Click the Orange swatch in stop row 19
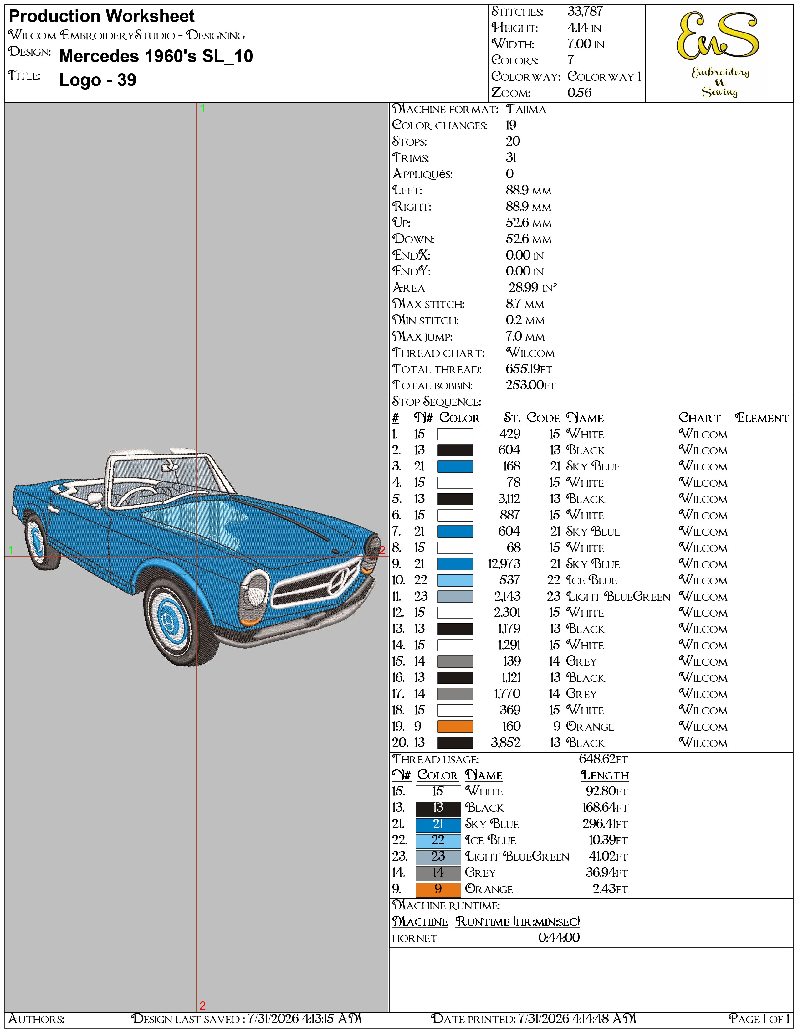798x1033 pixels. point(455,727)
